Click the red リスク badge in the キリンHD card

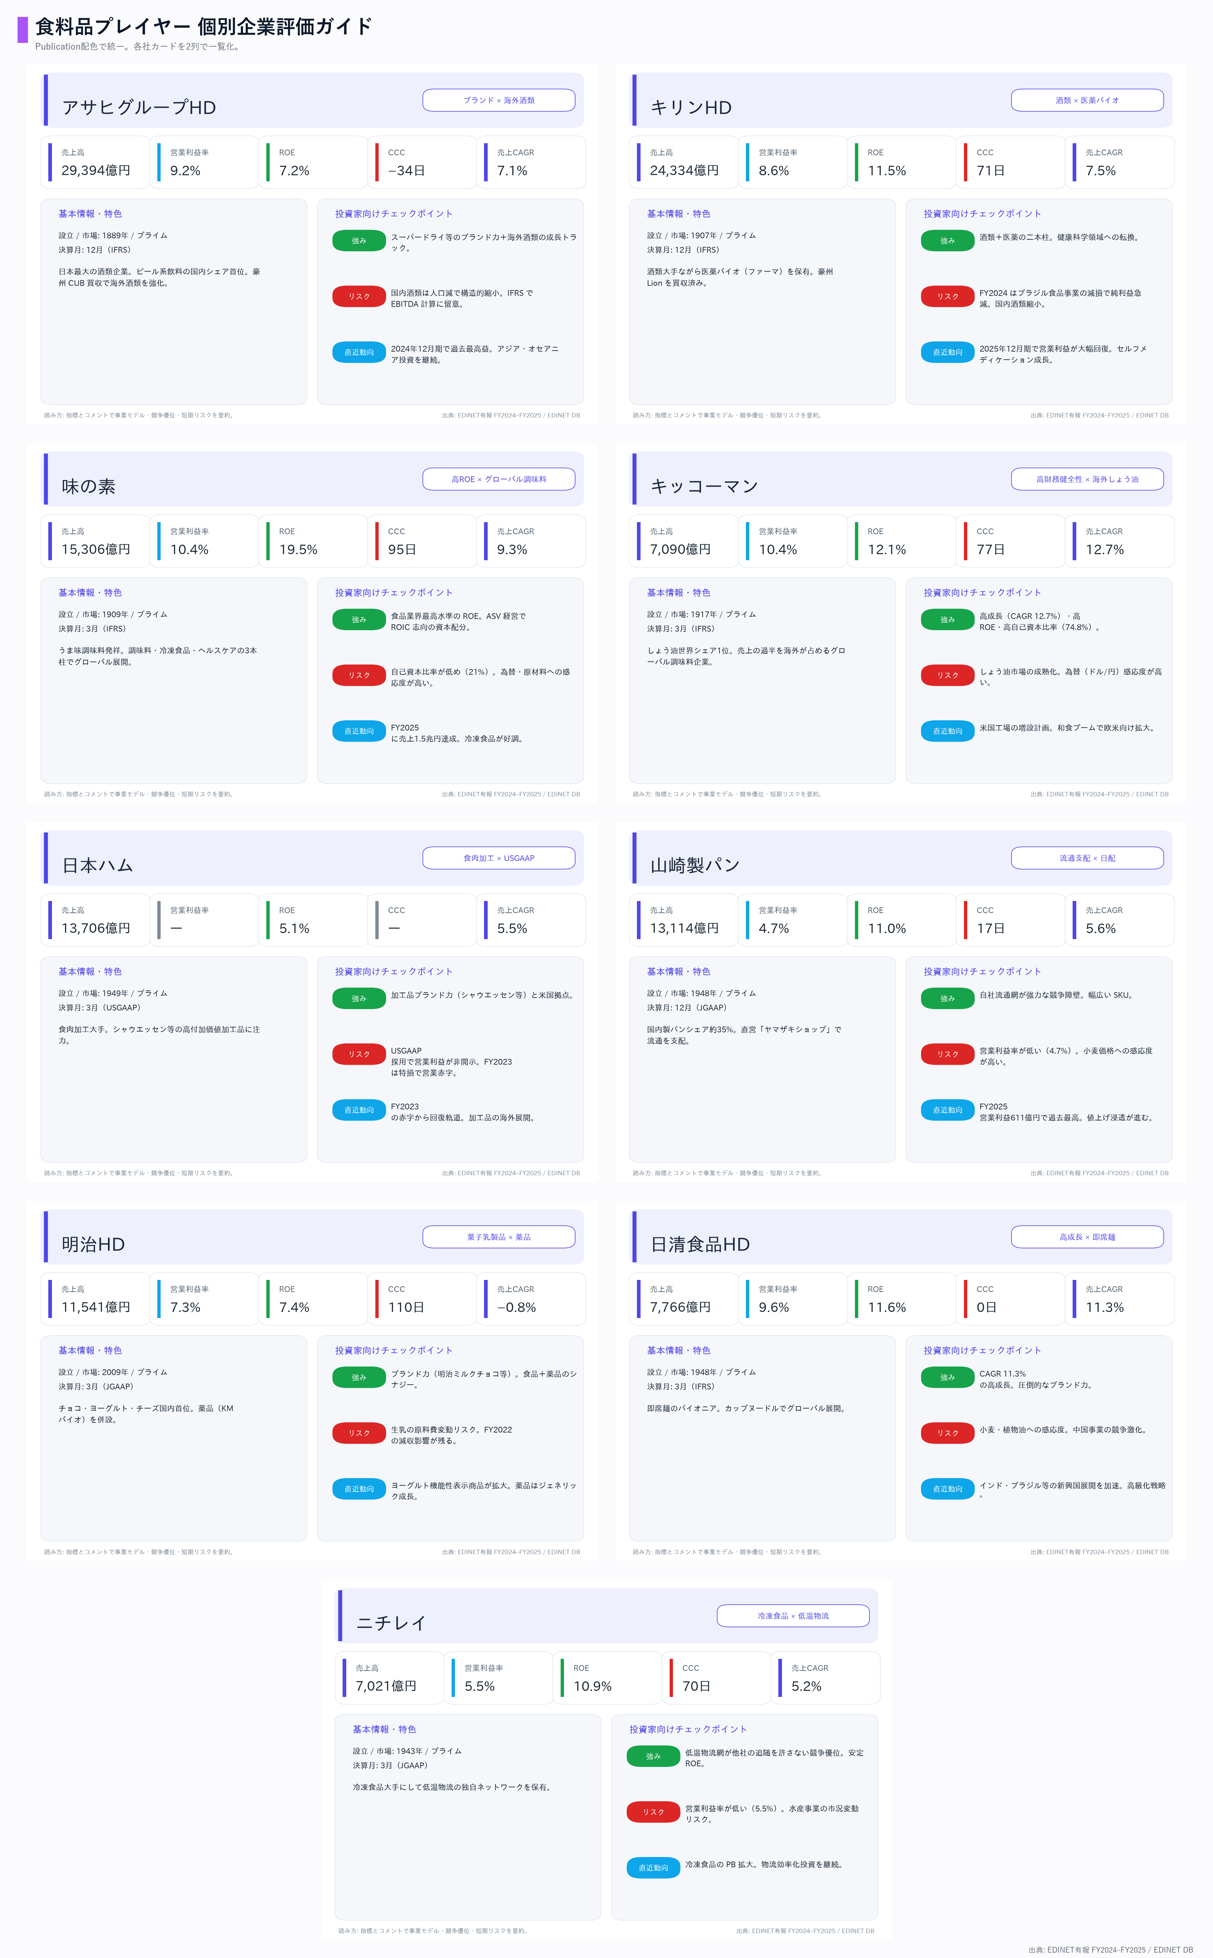pos(947,296)
